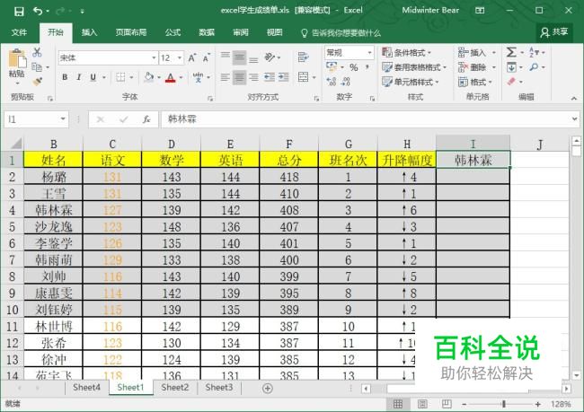Viewport: 584px width, 412px height.
Task: Click the AutoSum sigma icon
Action: pyautogui.click(x=511, y=52)
